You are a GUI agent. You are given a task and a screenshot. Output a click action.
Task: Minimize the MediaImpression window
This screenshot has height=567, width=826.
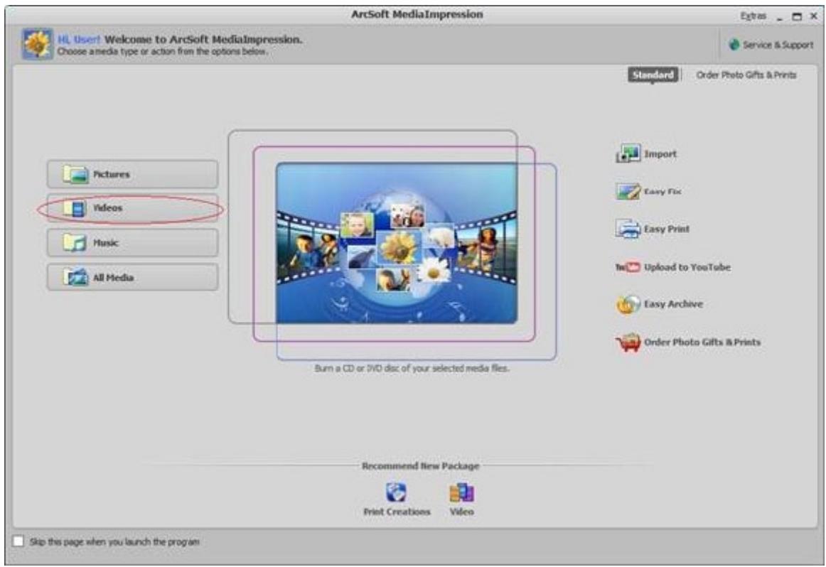pyautogui.click(x=781, y=18)
